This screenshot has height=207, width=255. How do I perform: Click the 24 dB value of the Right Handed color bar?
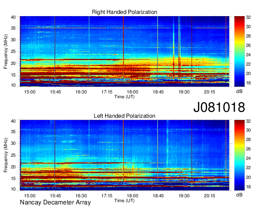248,55
